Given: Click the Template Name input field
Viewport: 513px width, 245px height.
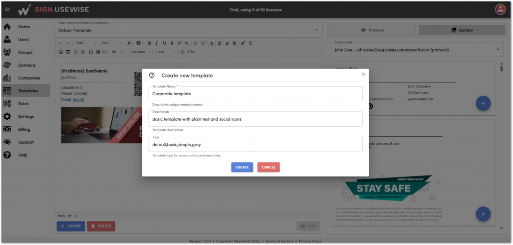Looking at the screenshot, I should [x=255, y=94].
